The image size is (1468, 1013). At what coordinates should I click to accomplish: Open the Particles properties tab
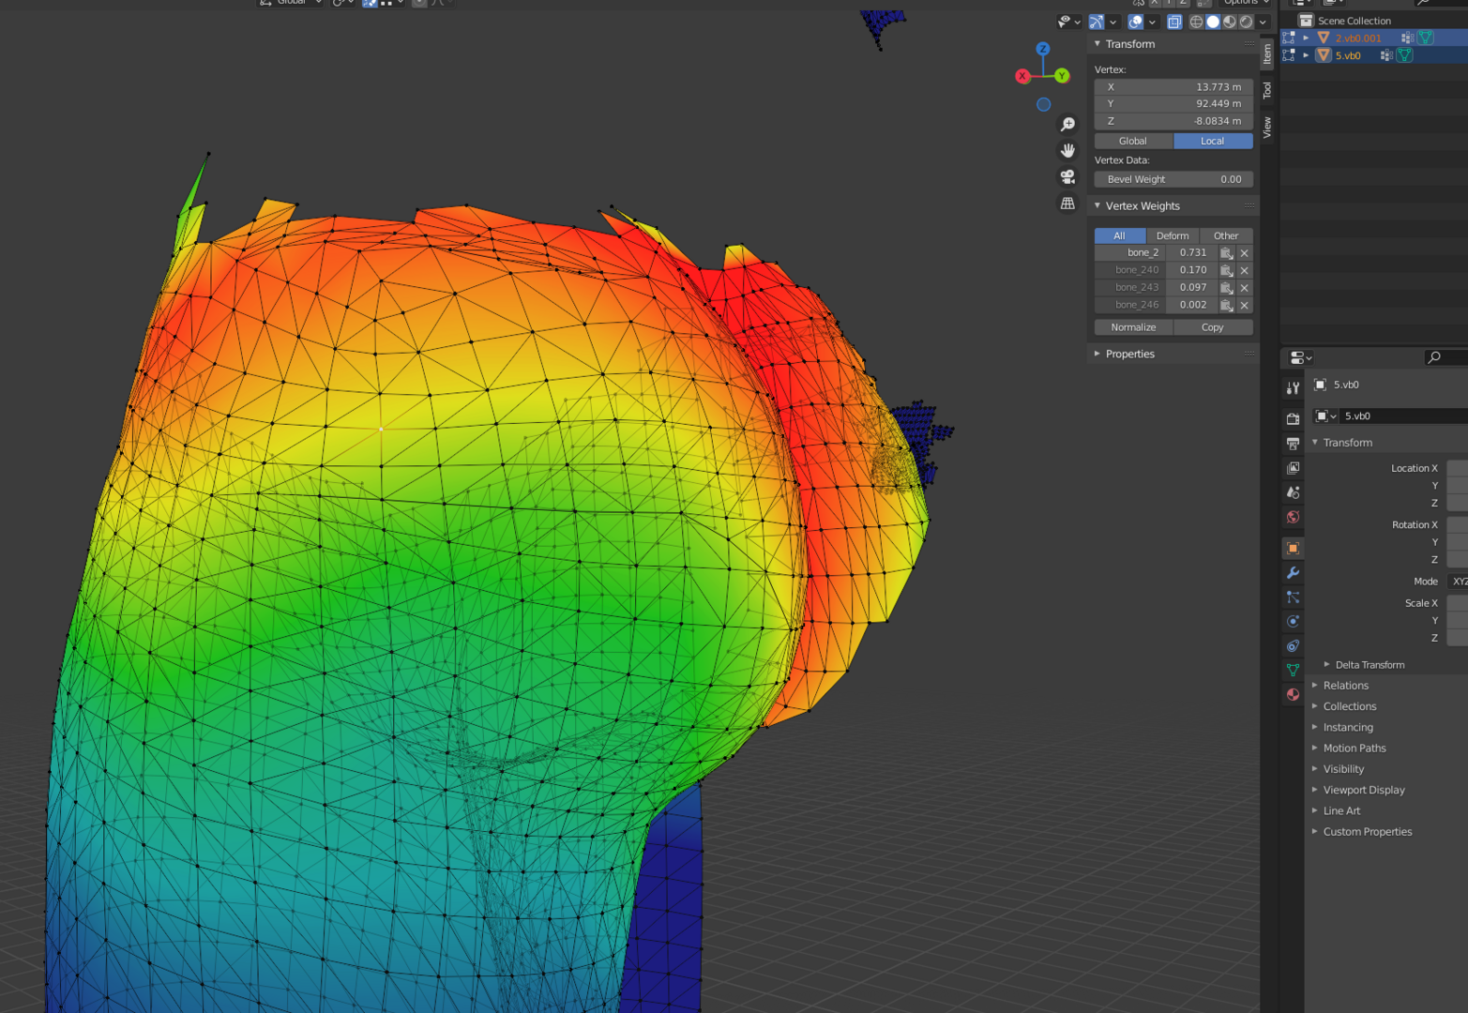[1293, 597]
